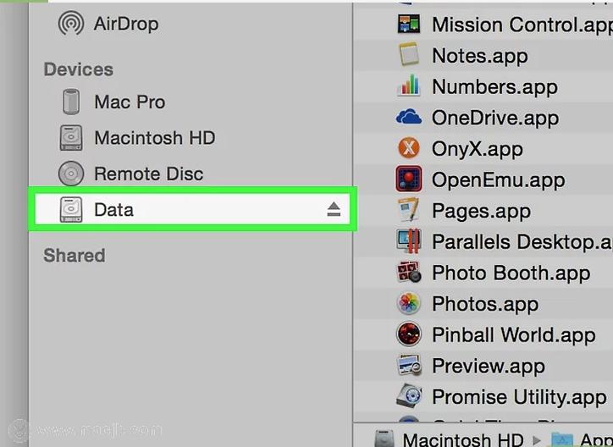Select the Mission Control app icon
This screenshot has width=613, height=447.
pos(409,25)
